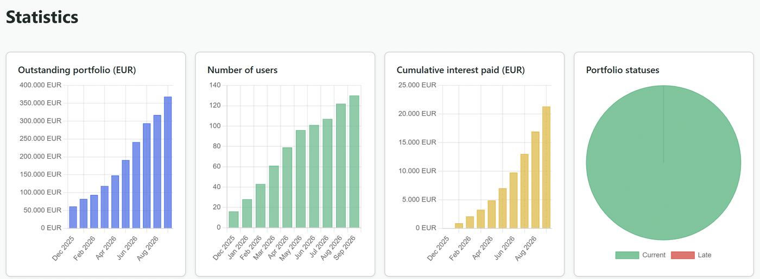The height and width of the screenshot is (279, 760).
Task: Click the Dec 2025 bar in Number of users
Action: click(233, 219)
